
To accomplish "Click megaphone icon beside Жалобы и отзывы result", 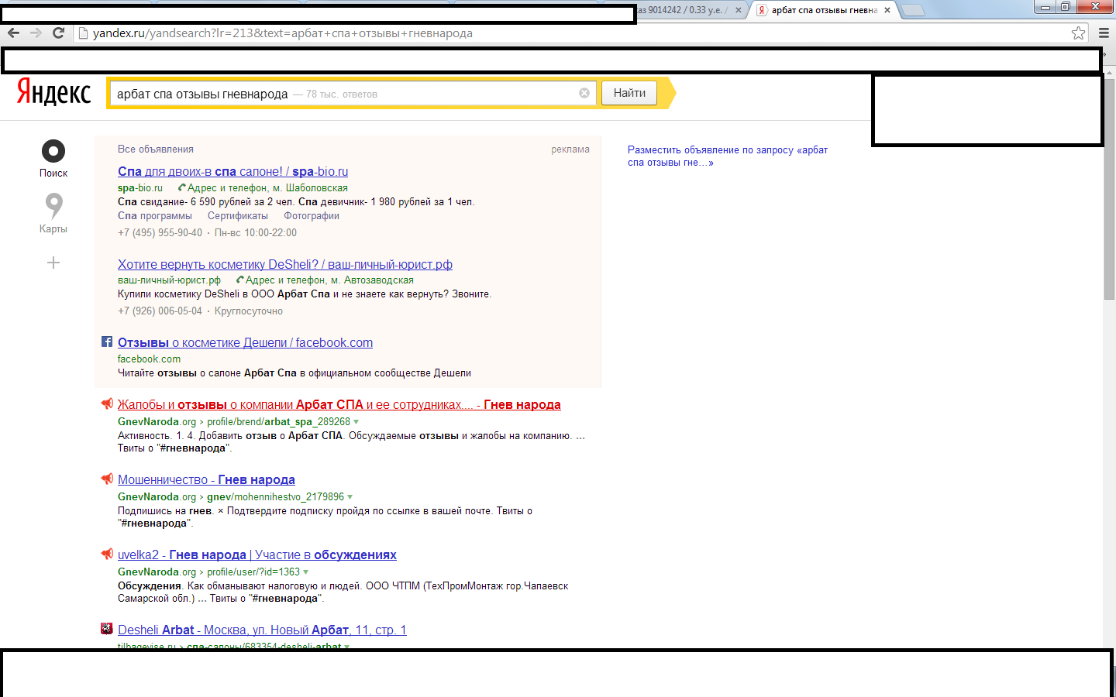I will click(107, 403).
